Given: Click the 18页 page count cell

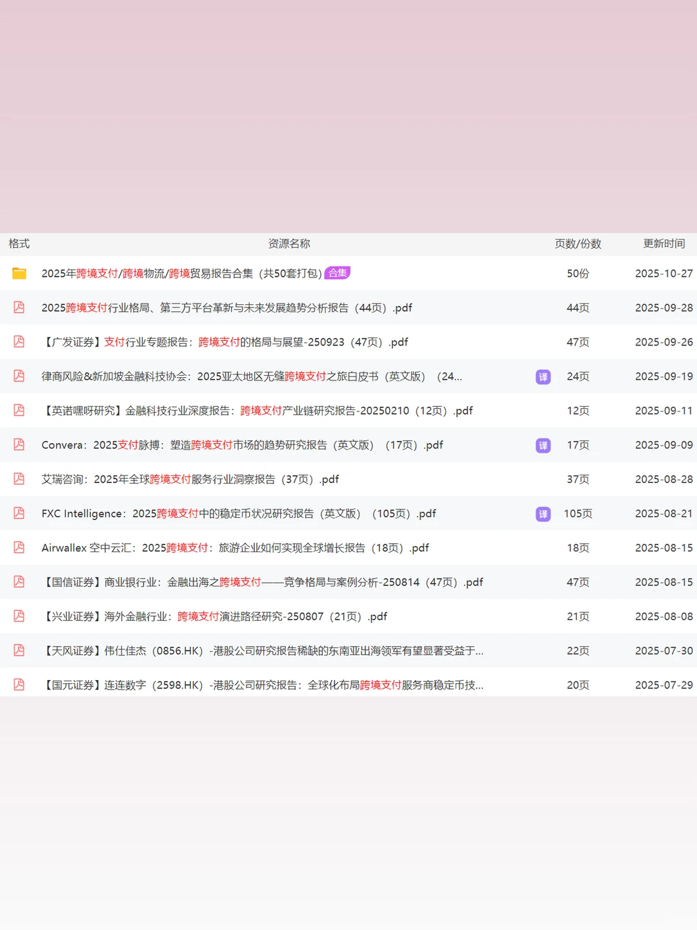Looking at the screenshot, I should coord(578,548).
